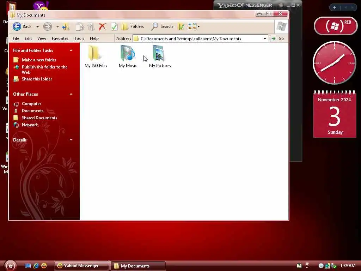This screenshot has width=361, height=271.
Task: Click Share this folder
Action: pyautogui.click(x=37, y=79)
